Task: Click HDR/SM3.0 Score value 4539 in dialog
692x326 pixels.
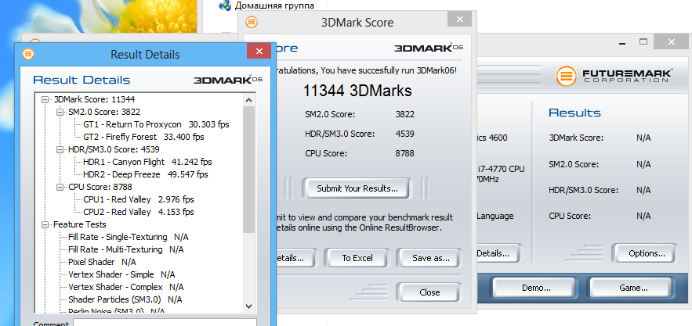Action: coord(405,134)
